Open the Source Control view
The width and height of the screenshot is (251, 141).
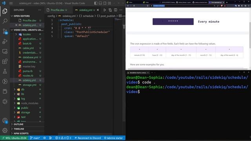click(5, 31)
